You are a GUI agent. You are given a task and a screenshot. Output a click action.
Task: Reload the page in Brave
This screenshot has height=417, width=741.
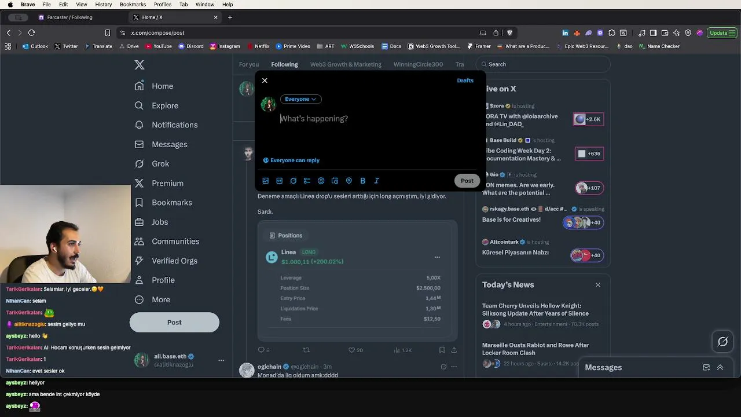point(31,33)
